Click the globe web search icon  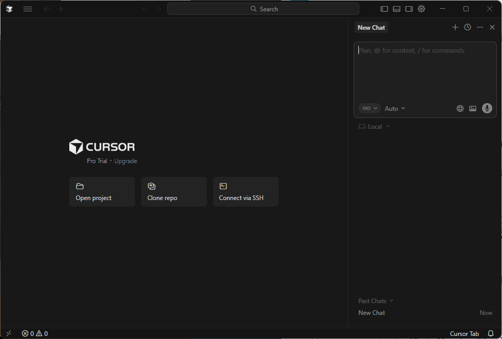tap(460, 108)
